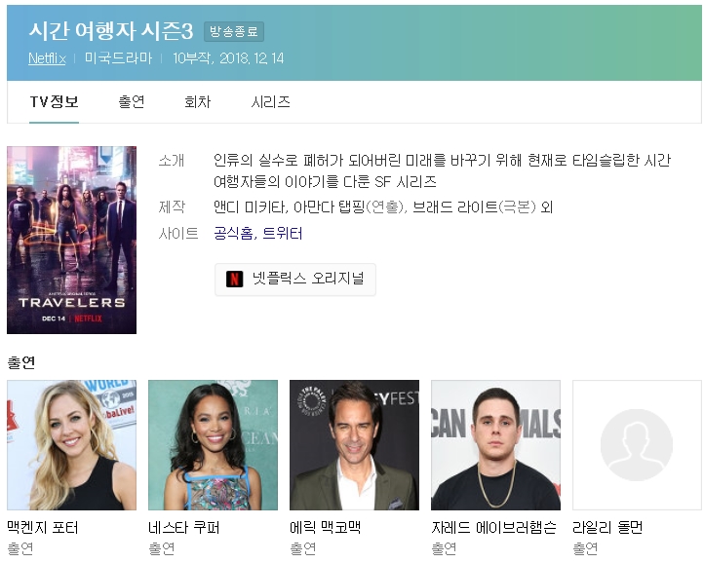Click the Travelers poster image
704x563 pixels.
pos(71,240)
